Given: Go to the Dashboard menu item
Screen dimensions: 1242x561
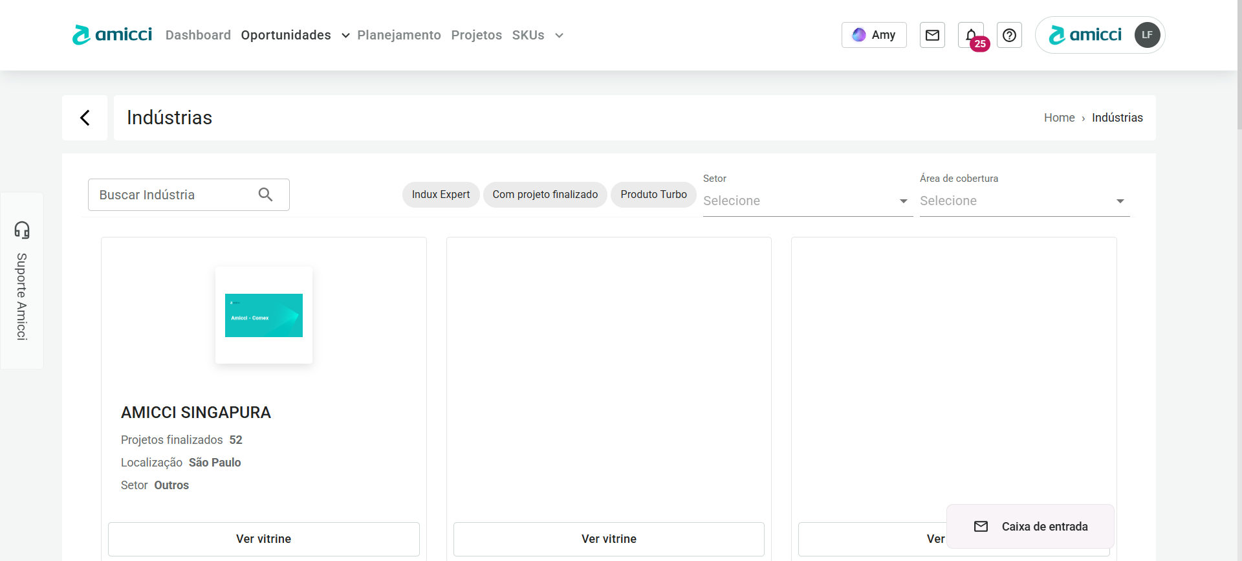Looking at the screenshot, I should coord(198,35).
